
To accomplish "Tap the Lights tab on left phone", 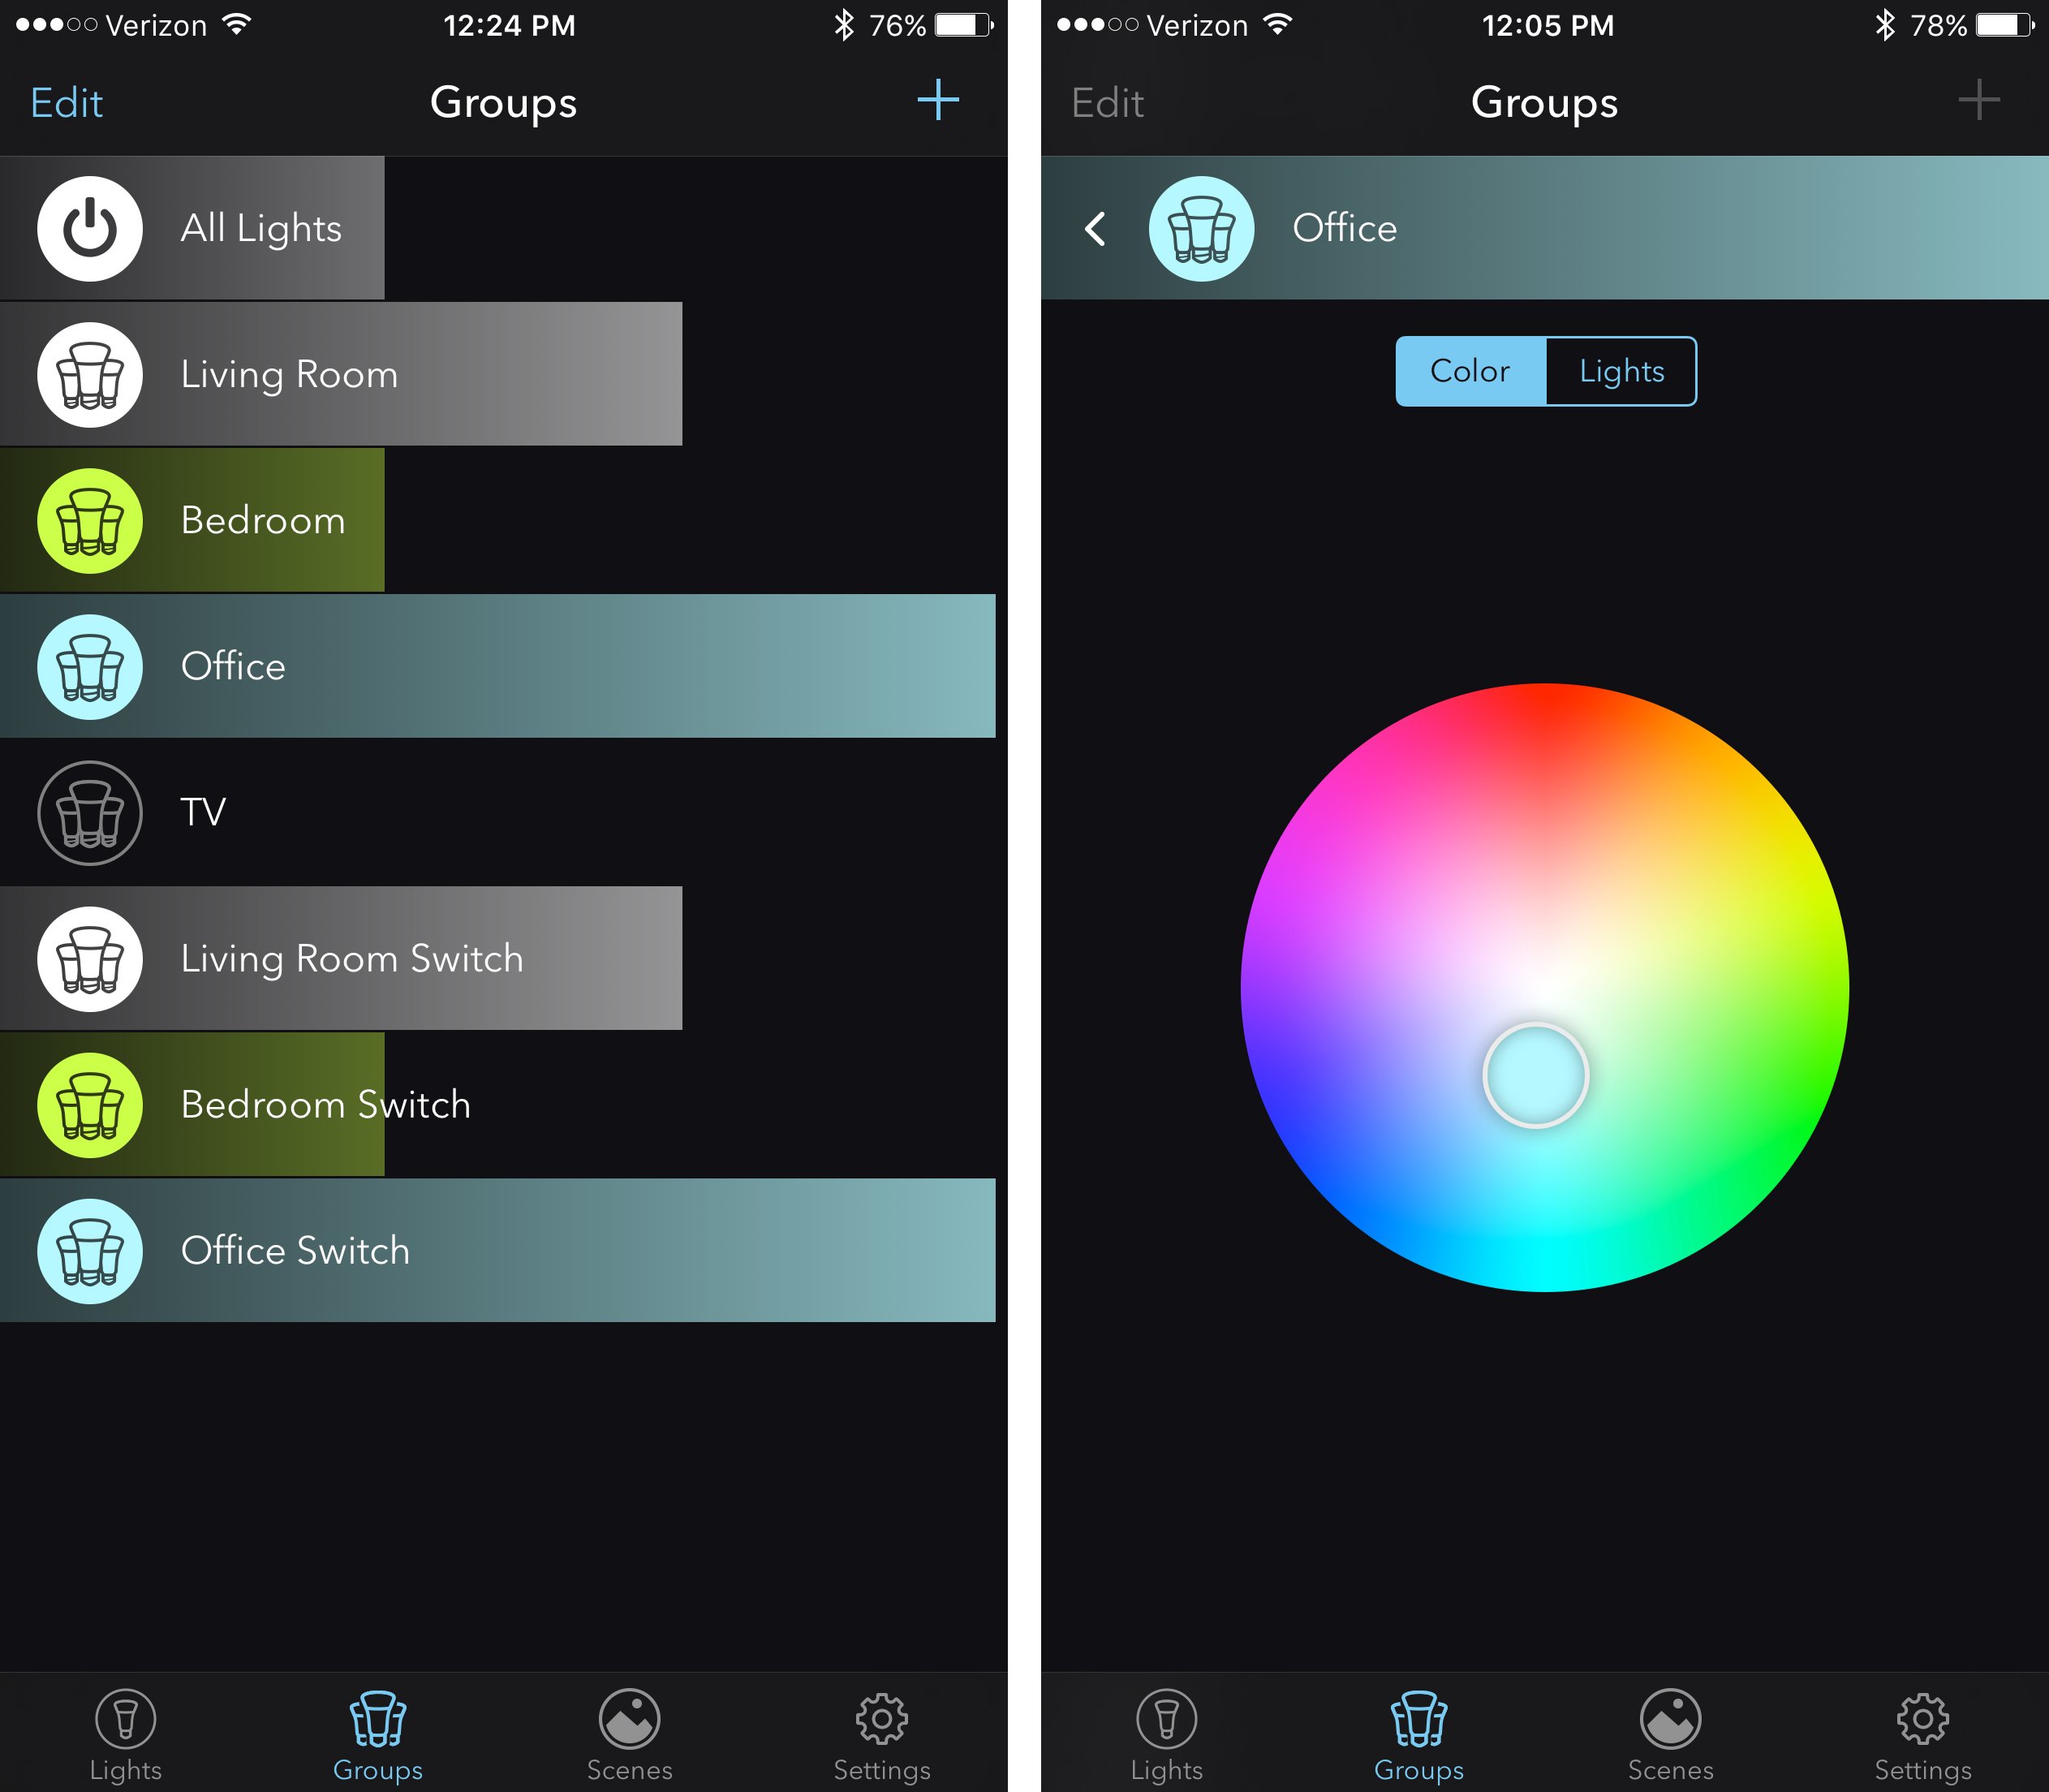I will tap(126, 1725).
